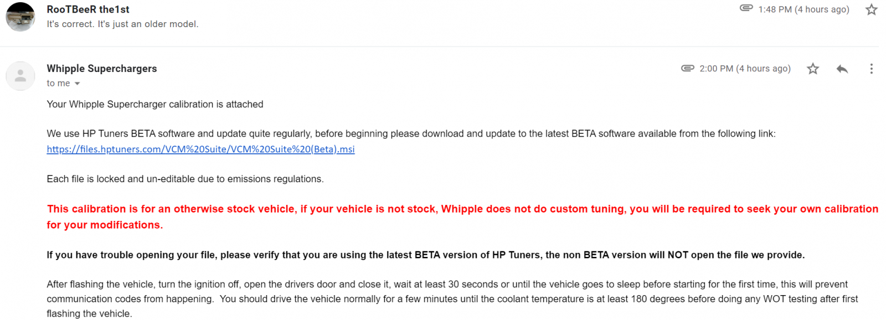Star the Whipple Superchargers email
Image resolution: width=886 pixels, height=320 pixels.
click(812, 69)
